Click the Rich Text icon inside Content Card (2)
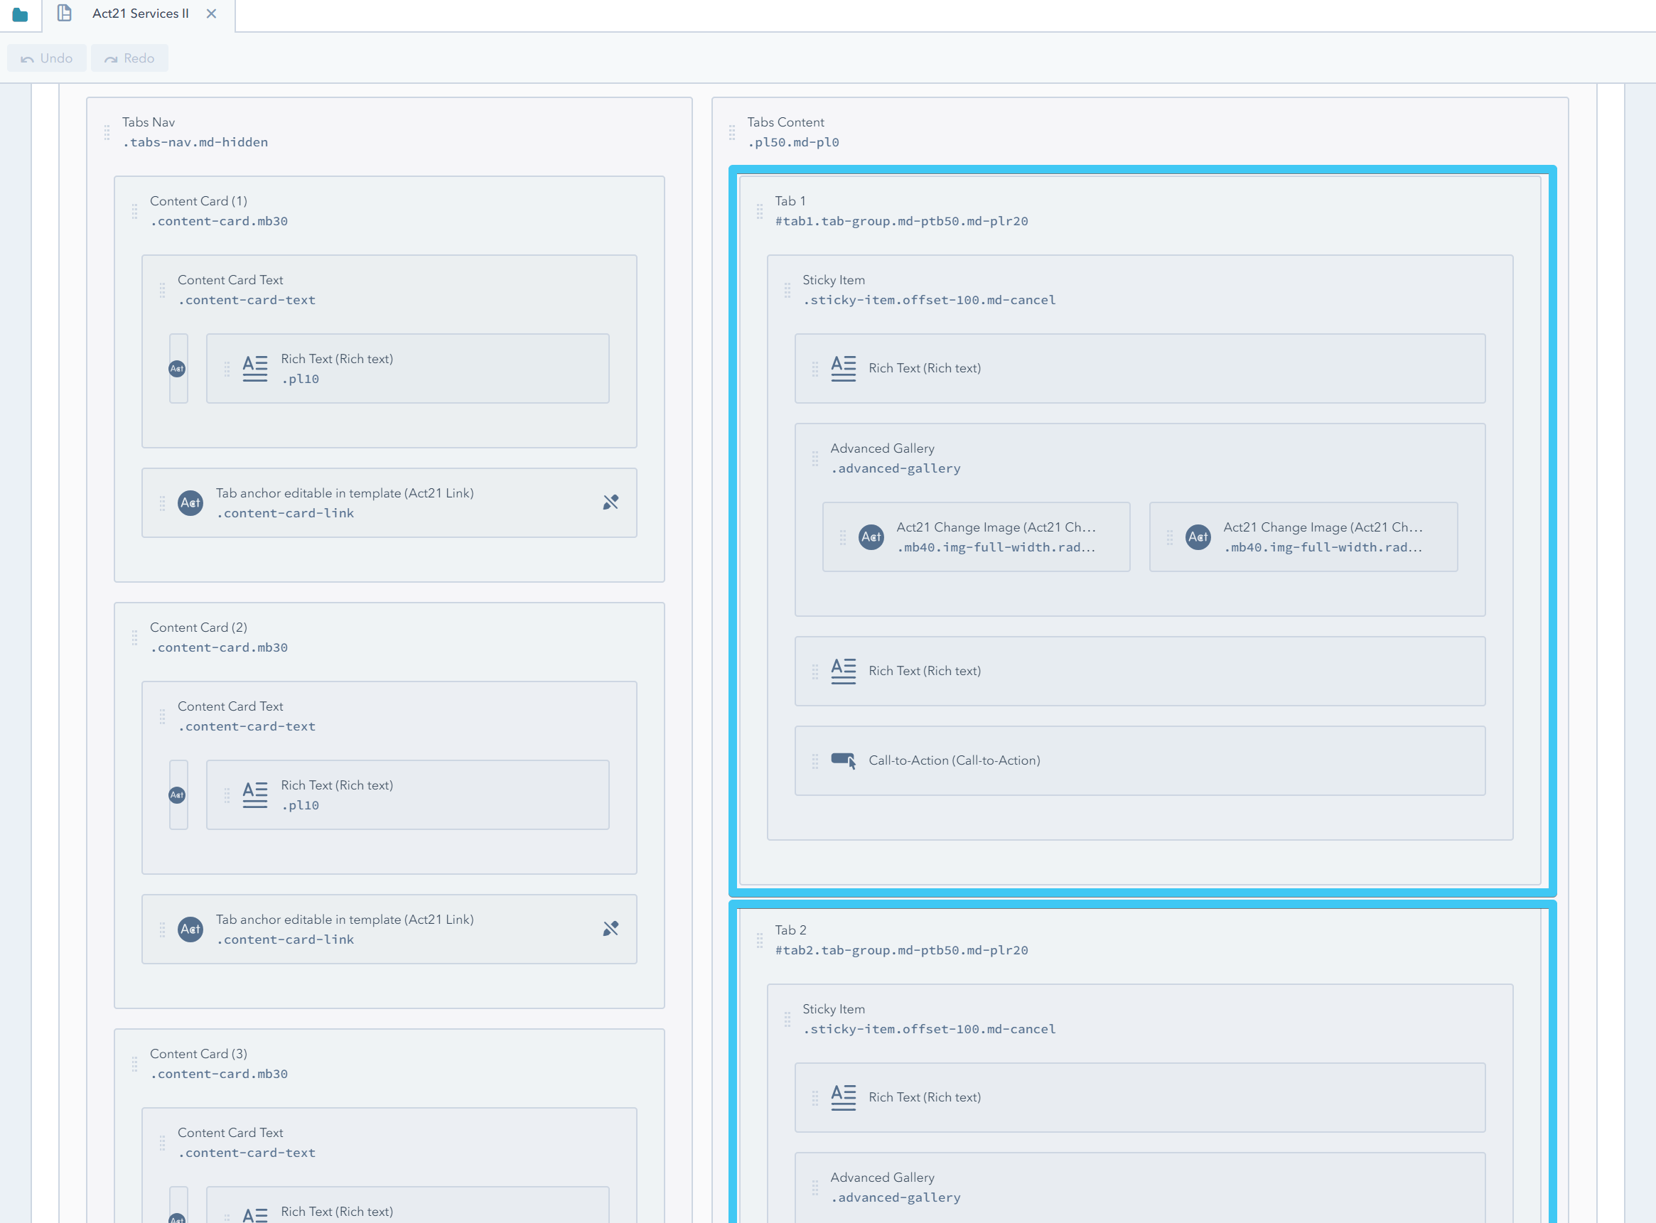This screenshot has height=1223, width=1656. point(254,794)
